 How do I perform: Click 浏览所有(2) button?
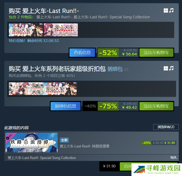click(x=166, y=127)
